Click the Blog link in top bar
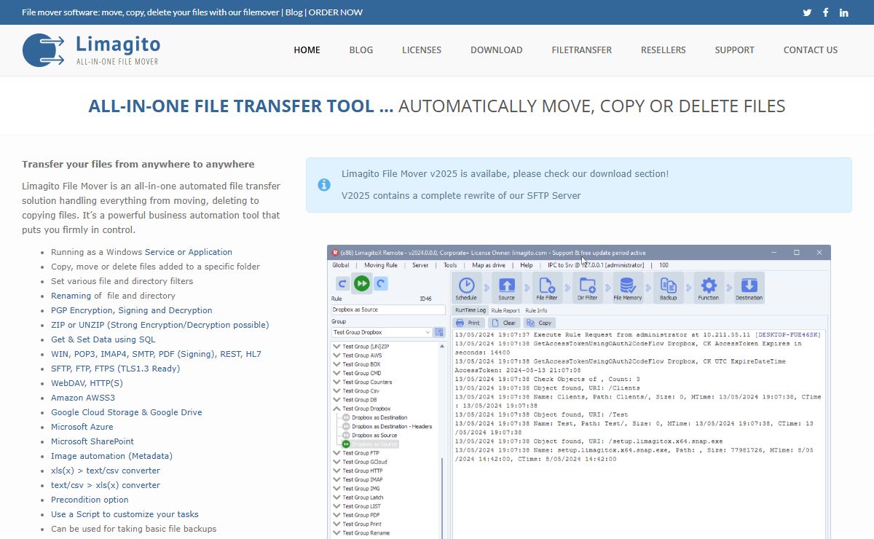This screenshot has width=874, height=539. pyautogui.click(x=294, y=12)
